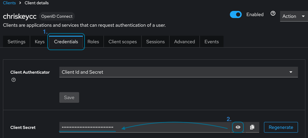Show the Events tab
Screen dimensions: 308x138
click(x=212, y=42)
